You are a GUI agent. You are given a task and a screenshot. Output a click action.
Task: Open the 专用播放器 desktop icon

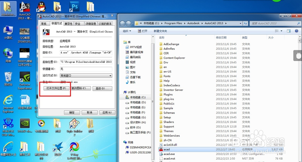click(41, 126)
